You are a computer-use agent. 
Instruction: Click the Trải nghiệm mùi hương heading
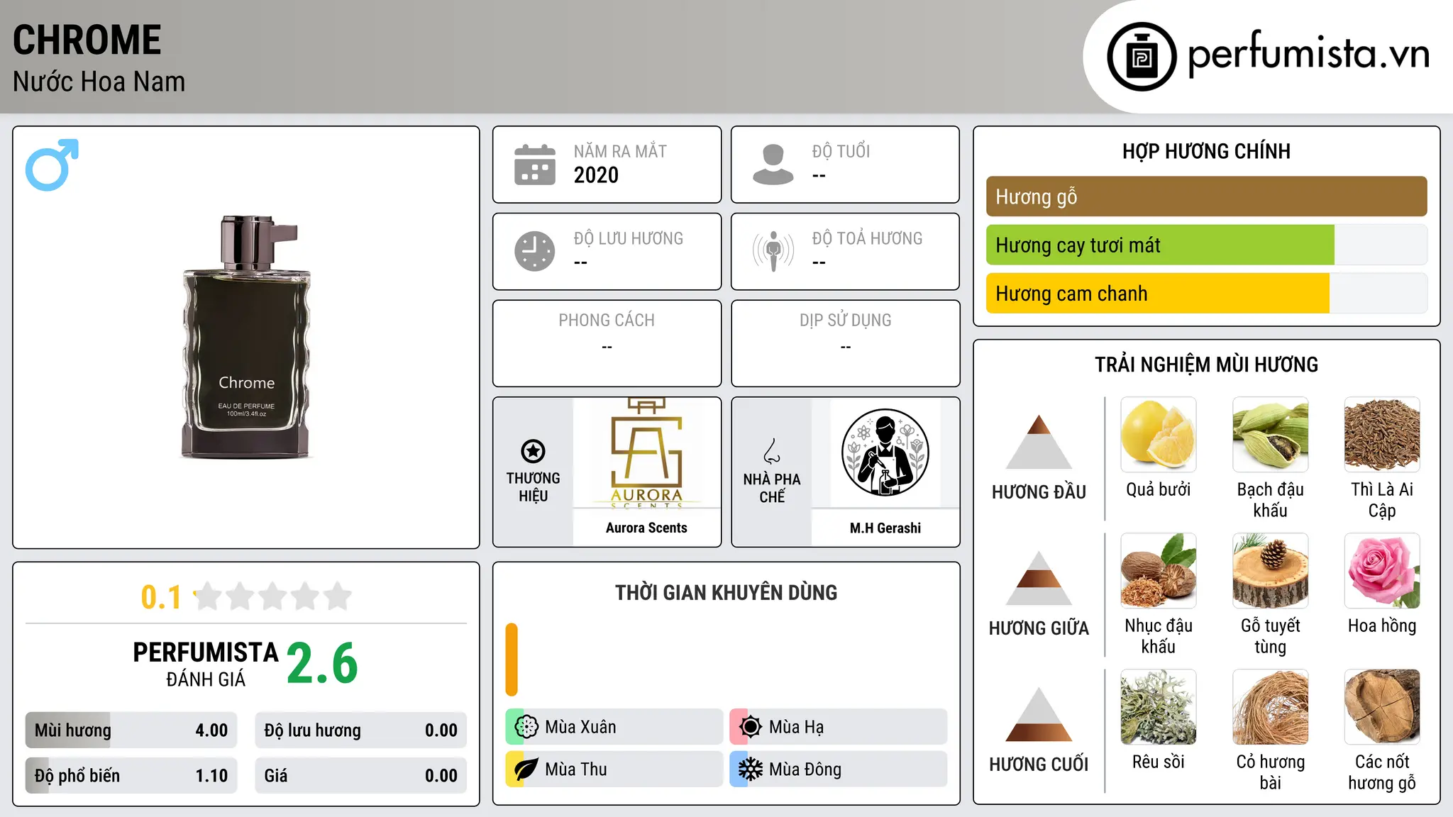1206,365
